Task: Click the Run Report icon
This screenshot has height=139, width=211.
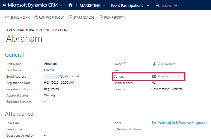Action: [x=101, y=18]
